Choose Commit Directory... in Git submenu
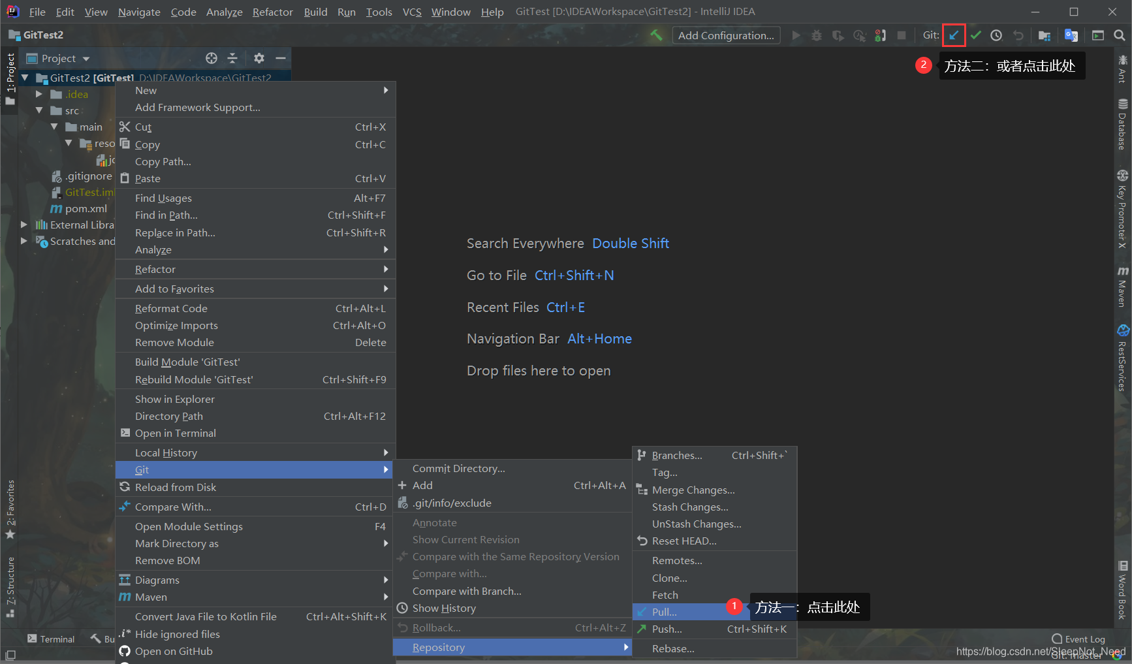Viewport: 1132px width, 664px height. point(512,468)
